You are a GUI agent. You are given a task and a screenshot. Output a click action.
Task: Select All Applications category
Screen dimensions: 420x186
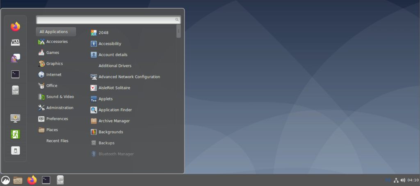point(56,32)
